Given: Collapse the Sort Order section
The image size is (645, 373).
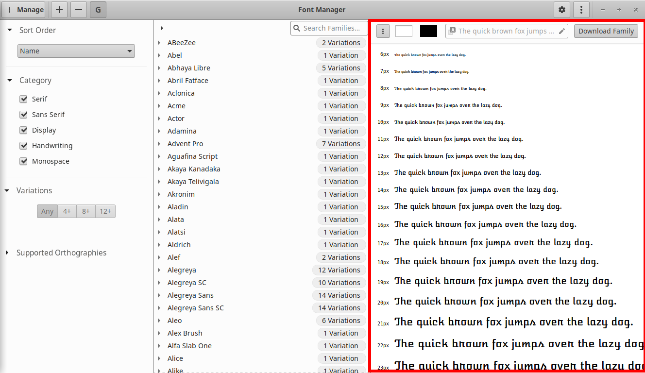Looking at the screenshot, I should point(10,30).
